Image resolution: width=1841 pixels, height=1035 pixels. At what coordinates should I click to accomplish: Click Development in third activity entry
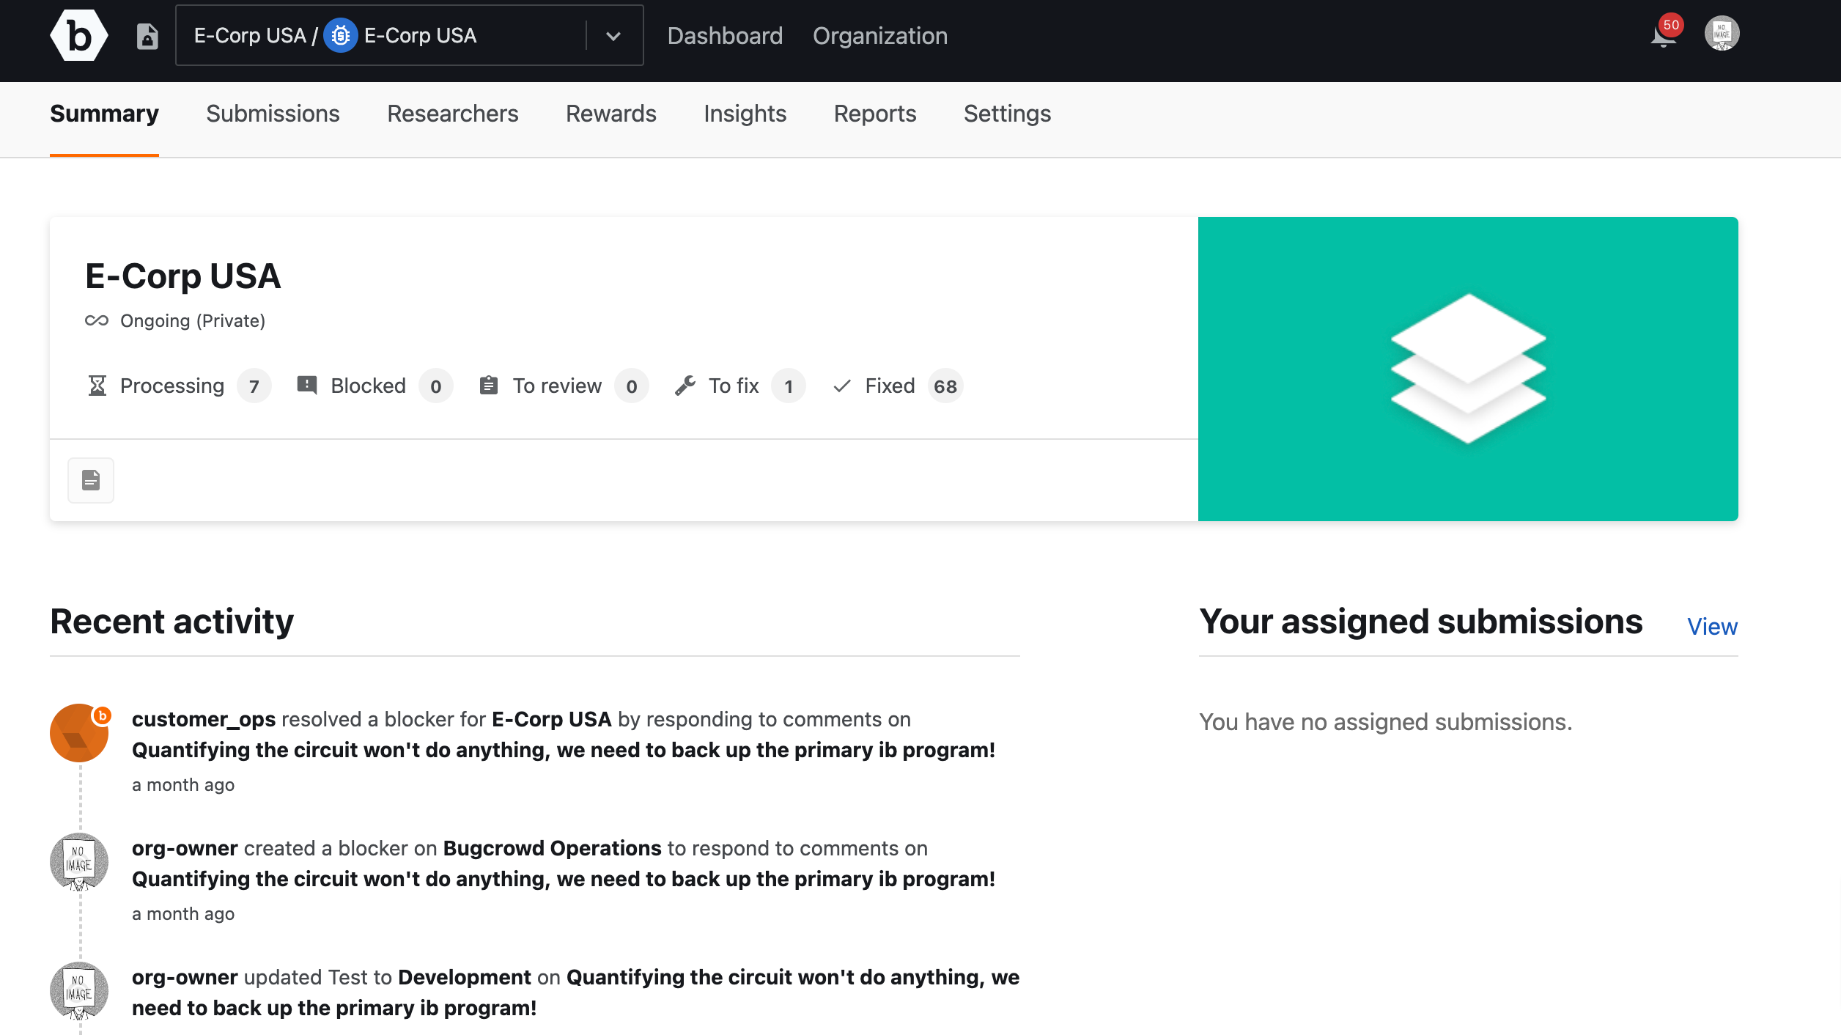click(465, 977)
